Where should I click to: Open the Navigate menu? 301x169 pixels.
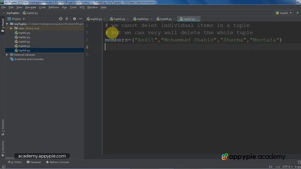(31, 8)
